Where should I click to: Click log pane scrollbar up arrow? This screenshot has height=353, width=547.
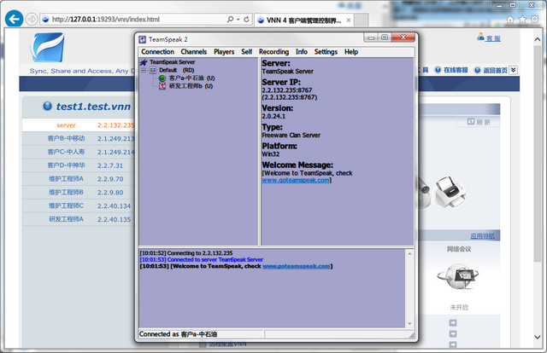click(409, 253)
